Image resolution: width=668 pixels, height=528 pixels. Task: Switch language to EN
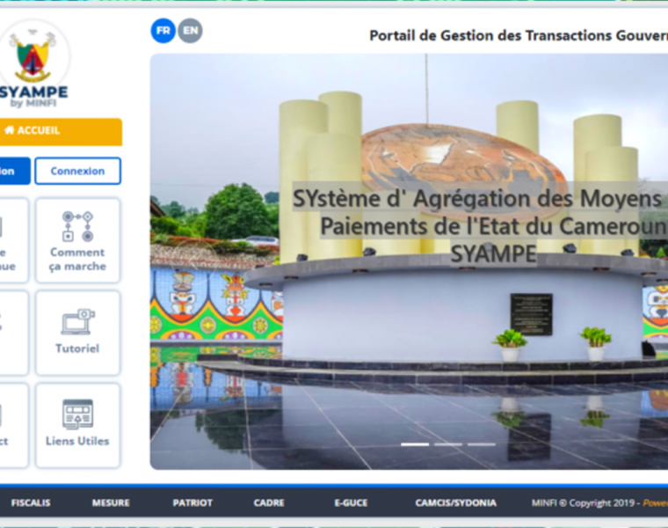190,31
